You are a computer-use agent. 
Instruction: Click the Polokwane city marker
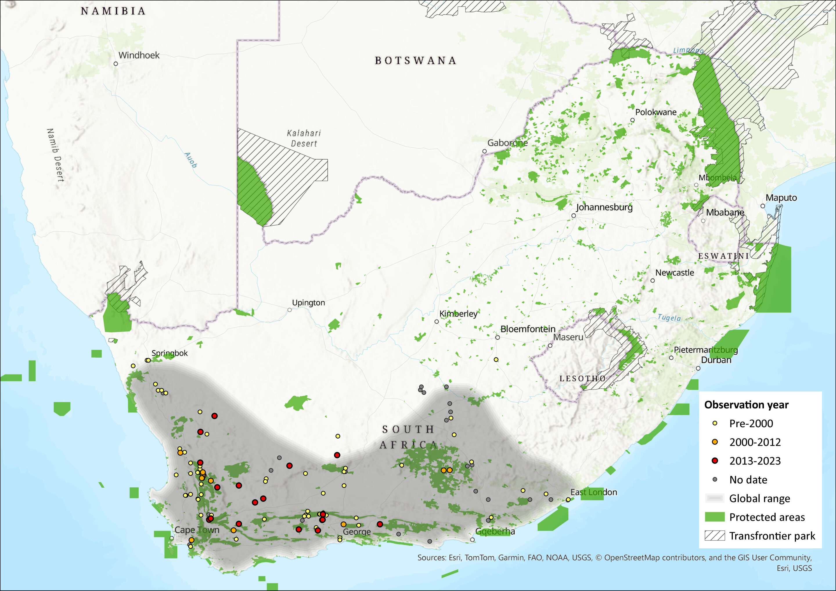click(x=633, y=120)
